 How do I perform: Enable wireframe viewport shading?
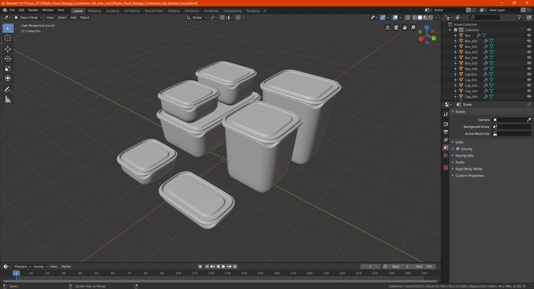coord(414,18)
